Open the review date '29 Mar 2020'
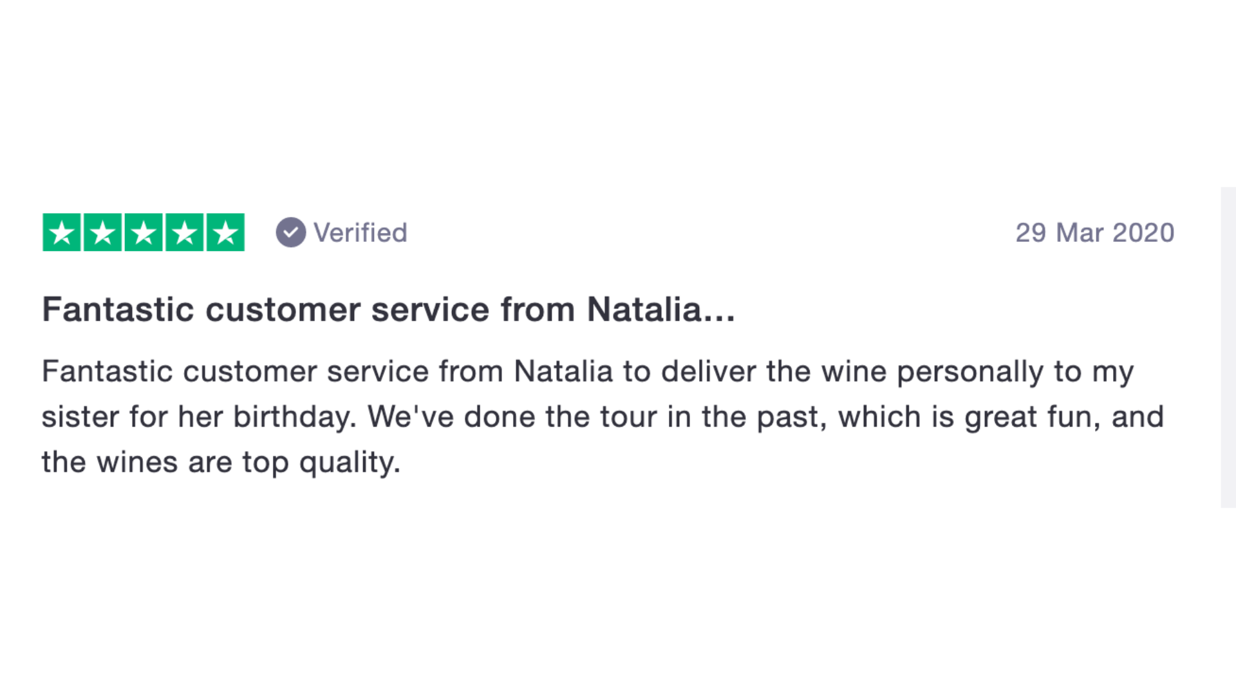Image resolution: width=1236 pixels, height=695 pixels. click(x=1095, y=233)
